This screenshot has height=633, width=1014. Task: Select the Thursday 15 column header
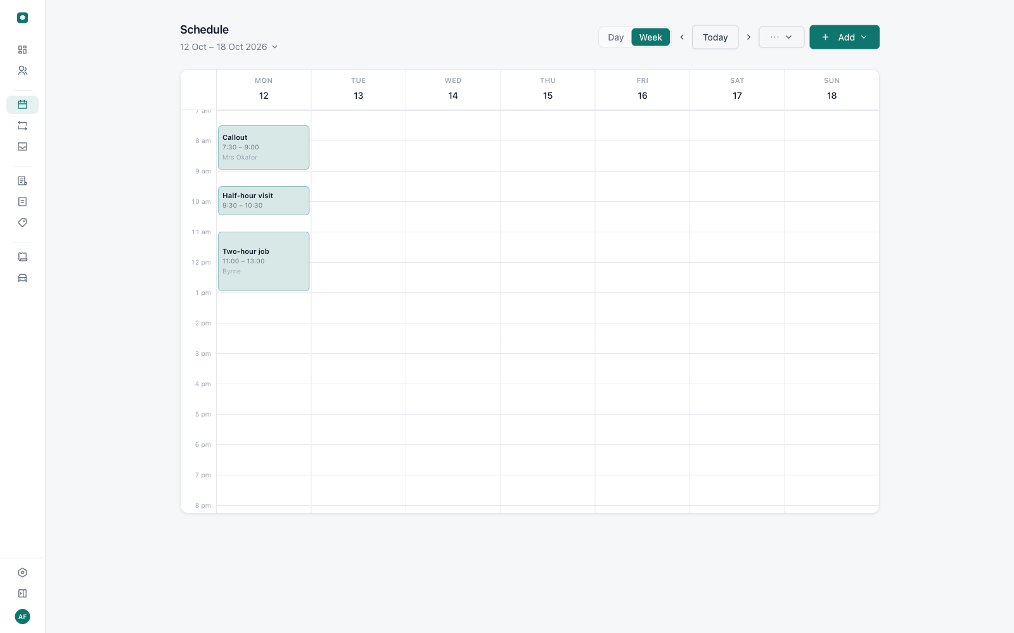[x=548, y=89]
